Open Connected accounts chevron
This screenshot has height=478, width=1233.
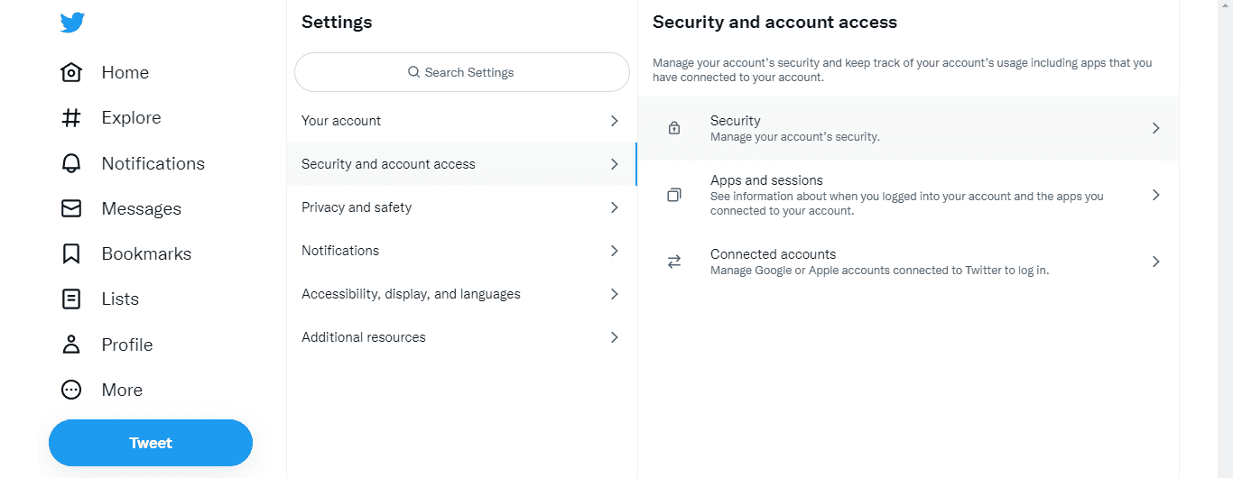(1155, 262)
